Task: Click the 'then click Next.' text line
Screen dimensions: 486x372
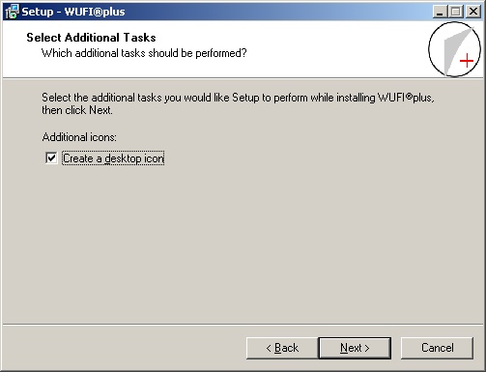Action: coord(77,110)
